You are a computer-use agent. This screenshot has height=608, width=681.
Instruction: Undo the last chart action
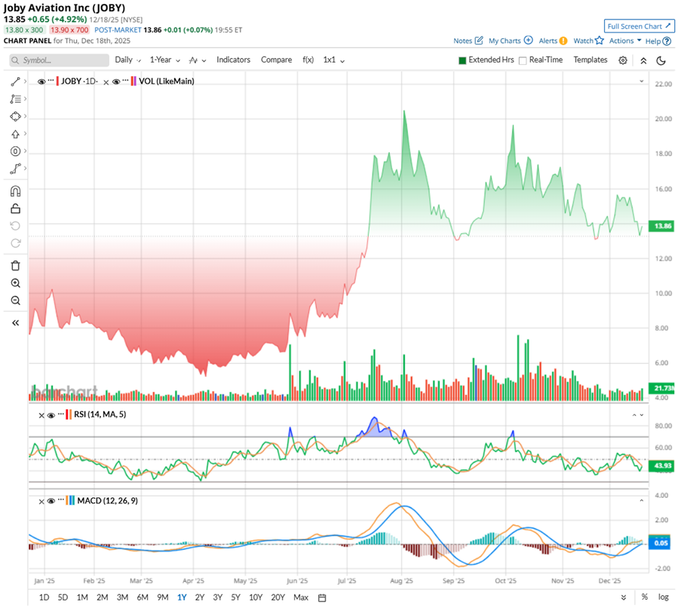15,226
